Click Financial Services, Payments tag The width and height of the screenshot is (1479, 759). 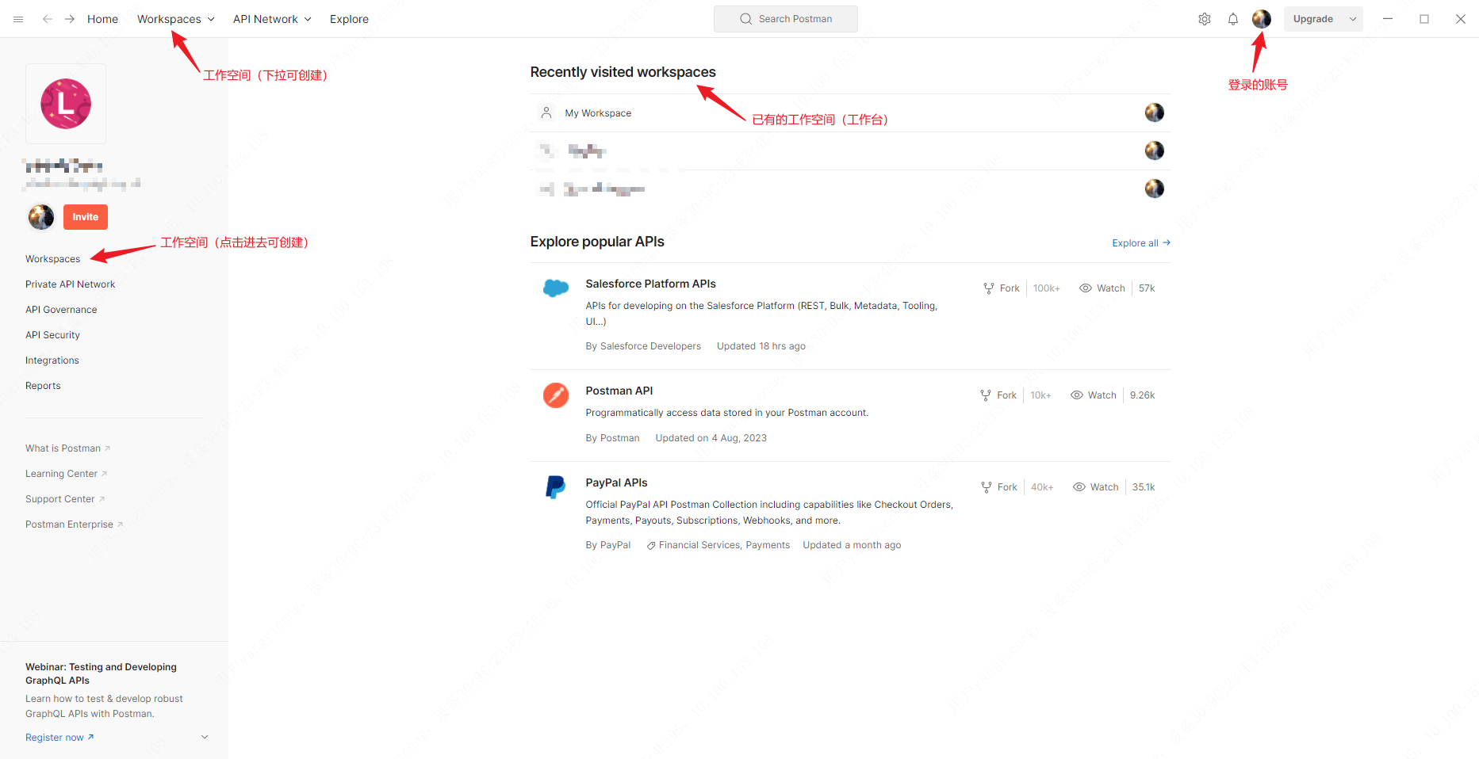pyautogui.click(x=718, y=545)
